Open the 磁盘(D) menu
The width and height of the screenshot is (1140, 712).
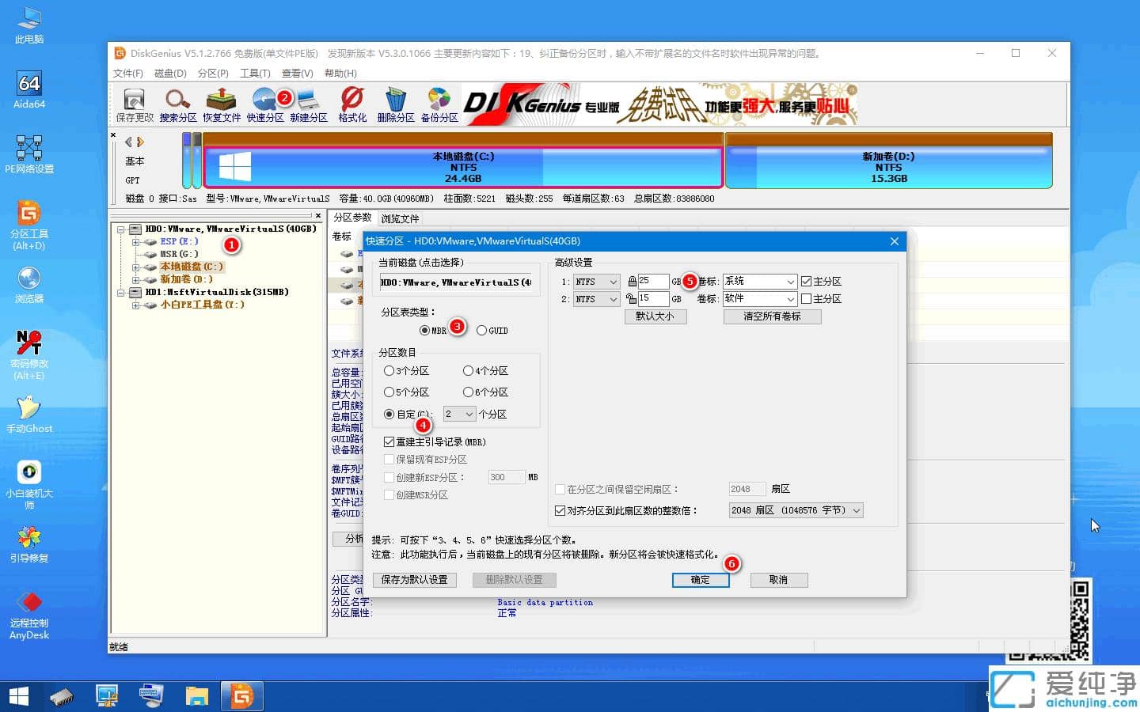pos(169,73)
